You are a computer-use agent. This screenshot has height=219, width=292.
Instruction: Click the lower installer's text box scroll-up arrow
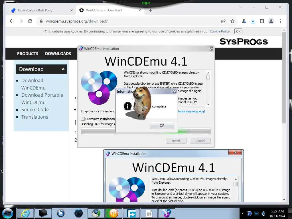[236, 179]
